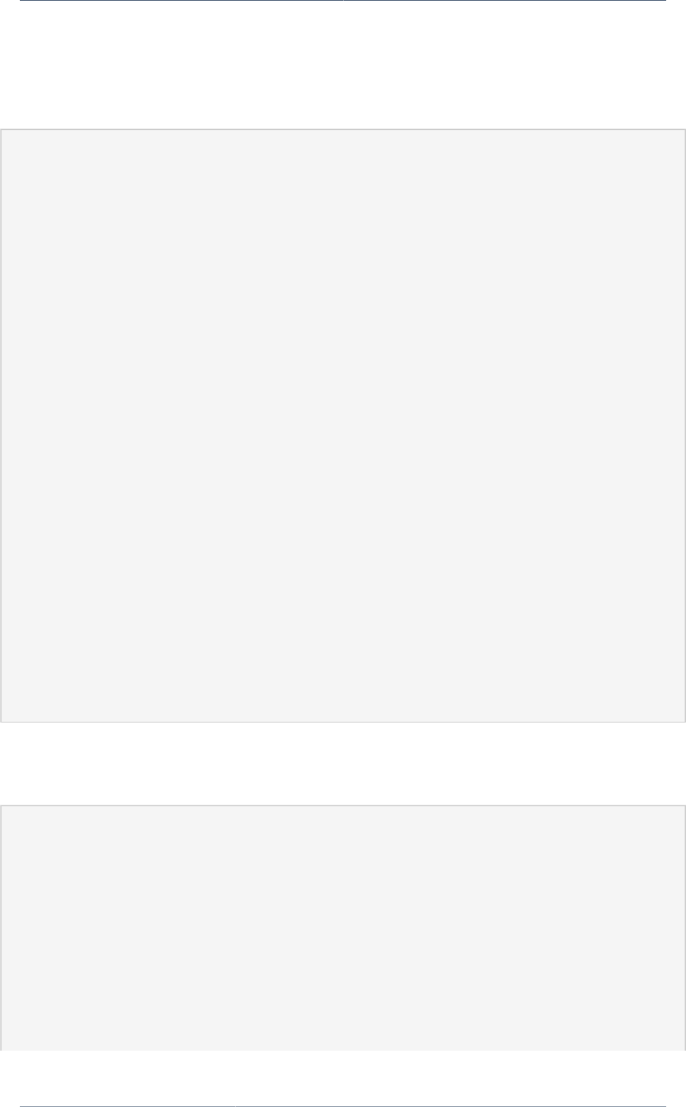Viewport: 686px width, 1107px height.
Task: Click the top-right corner of the upper gray block
Action: (x=684, y=130)
